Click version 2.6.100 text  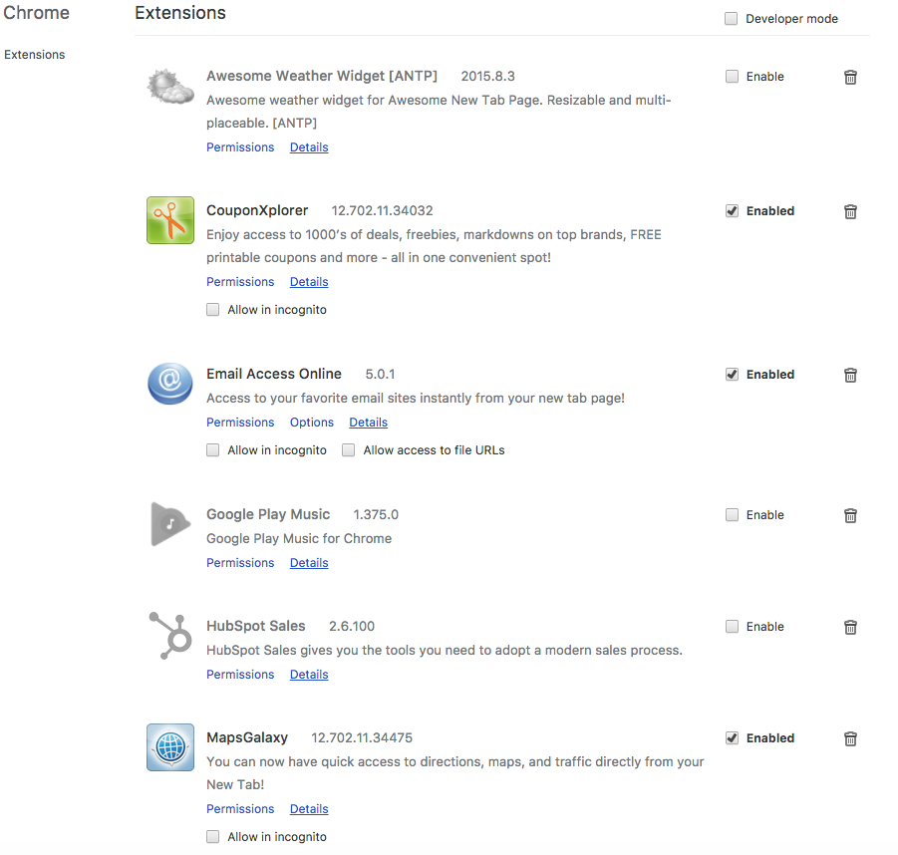pos(352,626)
